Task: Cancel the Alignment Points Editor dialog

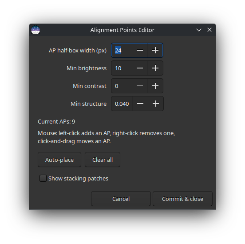Action: [x=121, y=199]
